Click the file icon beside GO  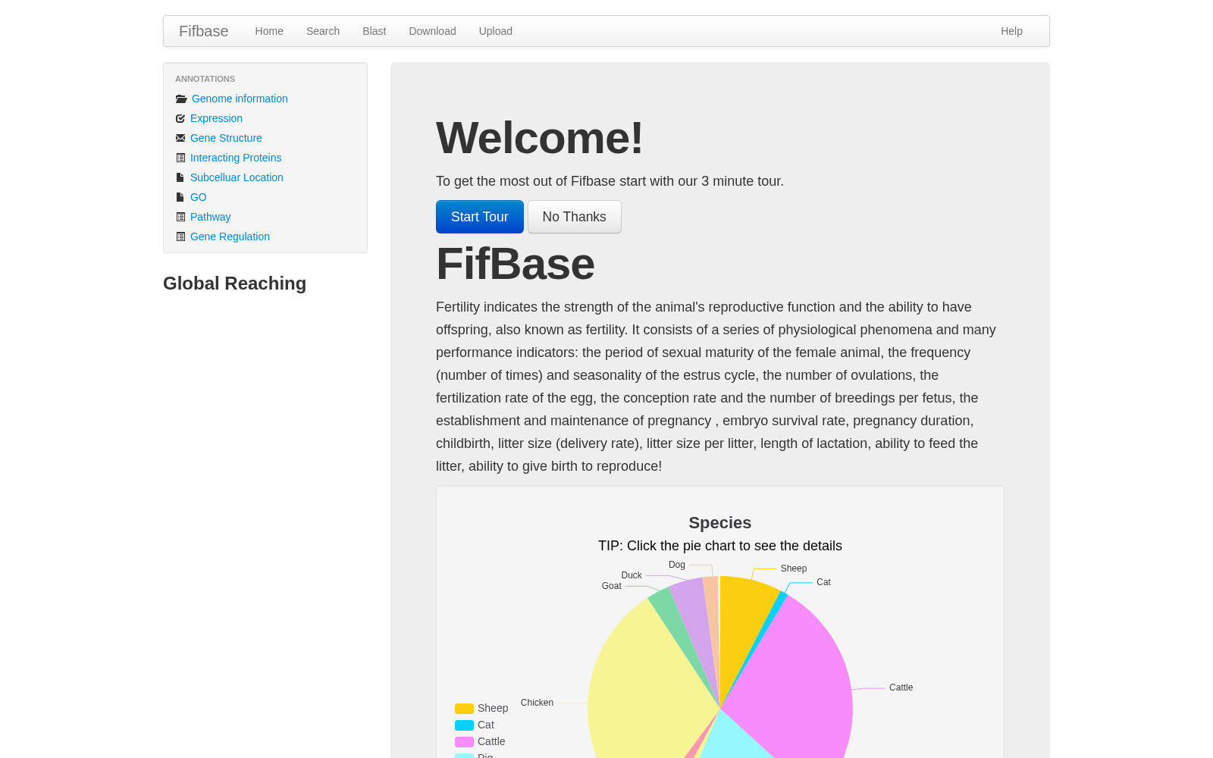pyautogui.click(x=180, y=197)
